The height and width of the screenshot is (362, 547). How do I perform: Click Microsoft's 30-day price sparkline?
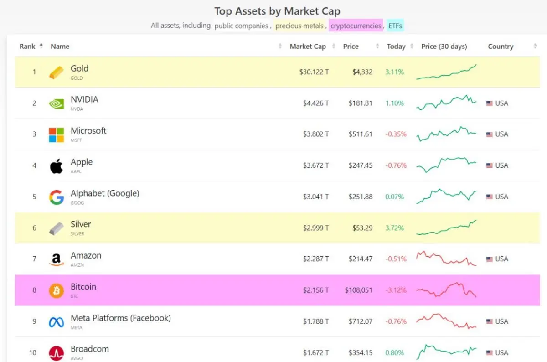pos(446,134)
